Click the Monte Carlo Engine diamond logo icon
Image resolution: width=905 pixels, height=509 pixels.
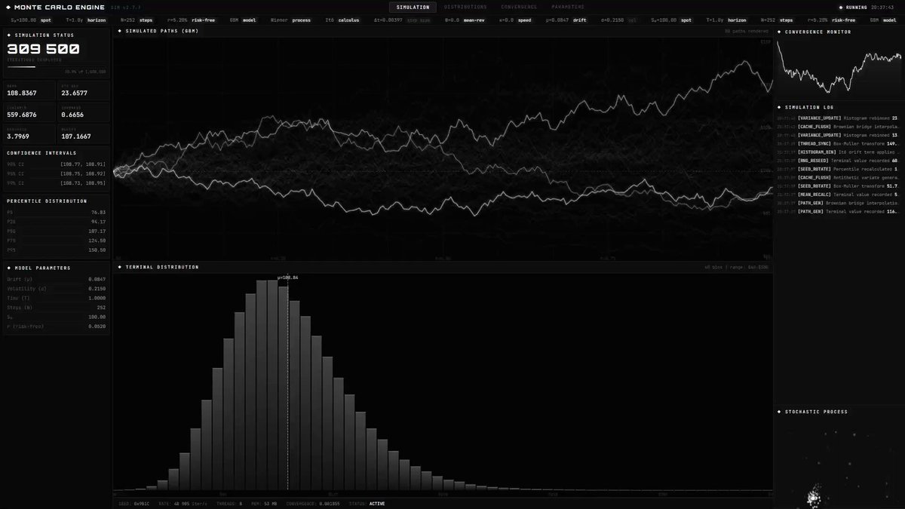point(9,6)
